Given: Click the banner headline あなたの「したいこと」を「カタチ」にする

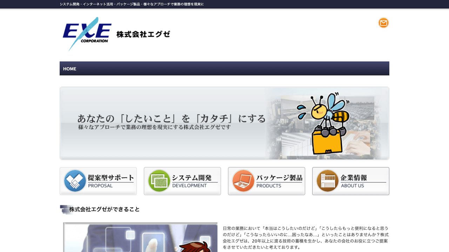Looking at the screenshot, I should click(x=172, y=119).
